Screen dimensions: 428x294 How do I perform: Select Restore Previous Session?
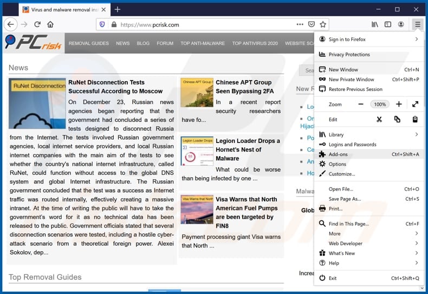[x=369, y=89]
